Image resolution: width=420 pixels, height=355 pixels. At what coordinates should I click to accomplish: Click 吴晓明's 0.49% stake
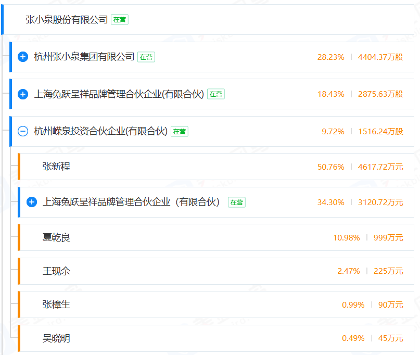[353, 338]
